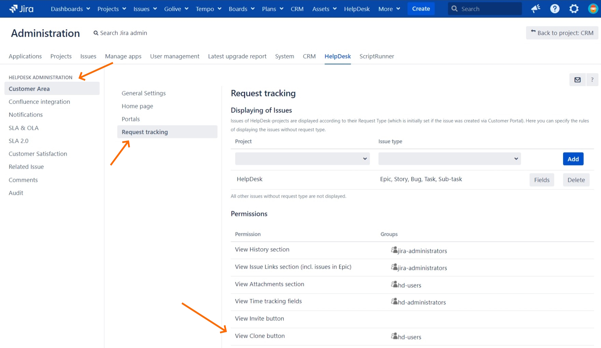Click the group icon beside hd-administrators
Image resolution: width=601 pixels, height=348 pixels.
pyautogui.click(x=394, y=302)
